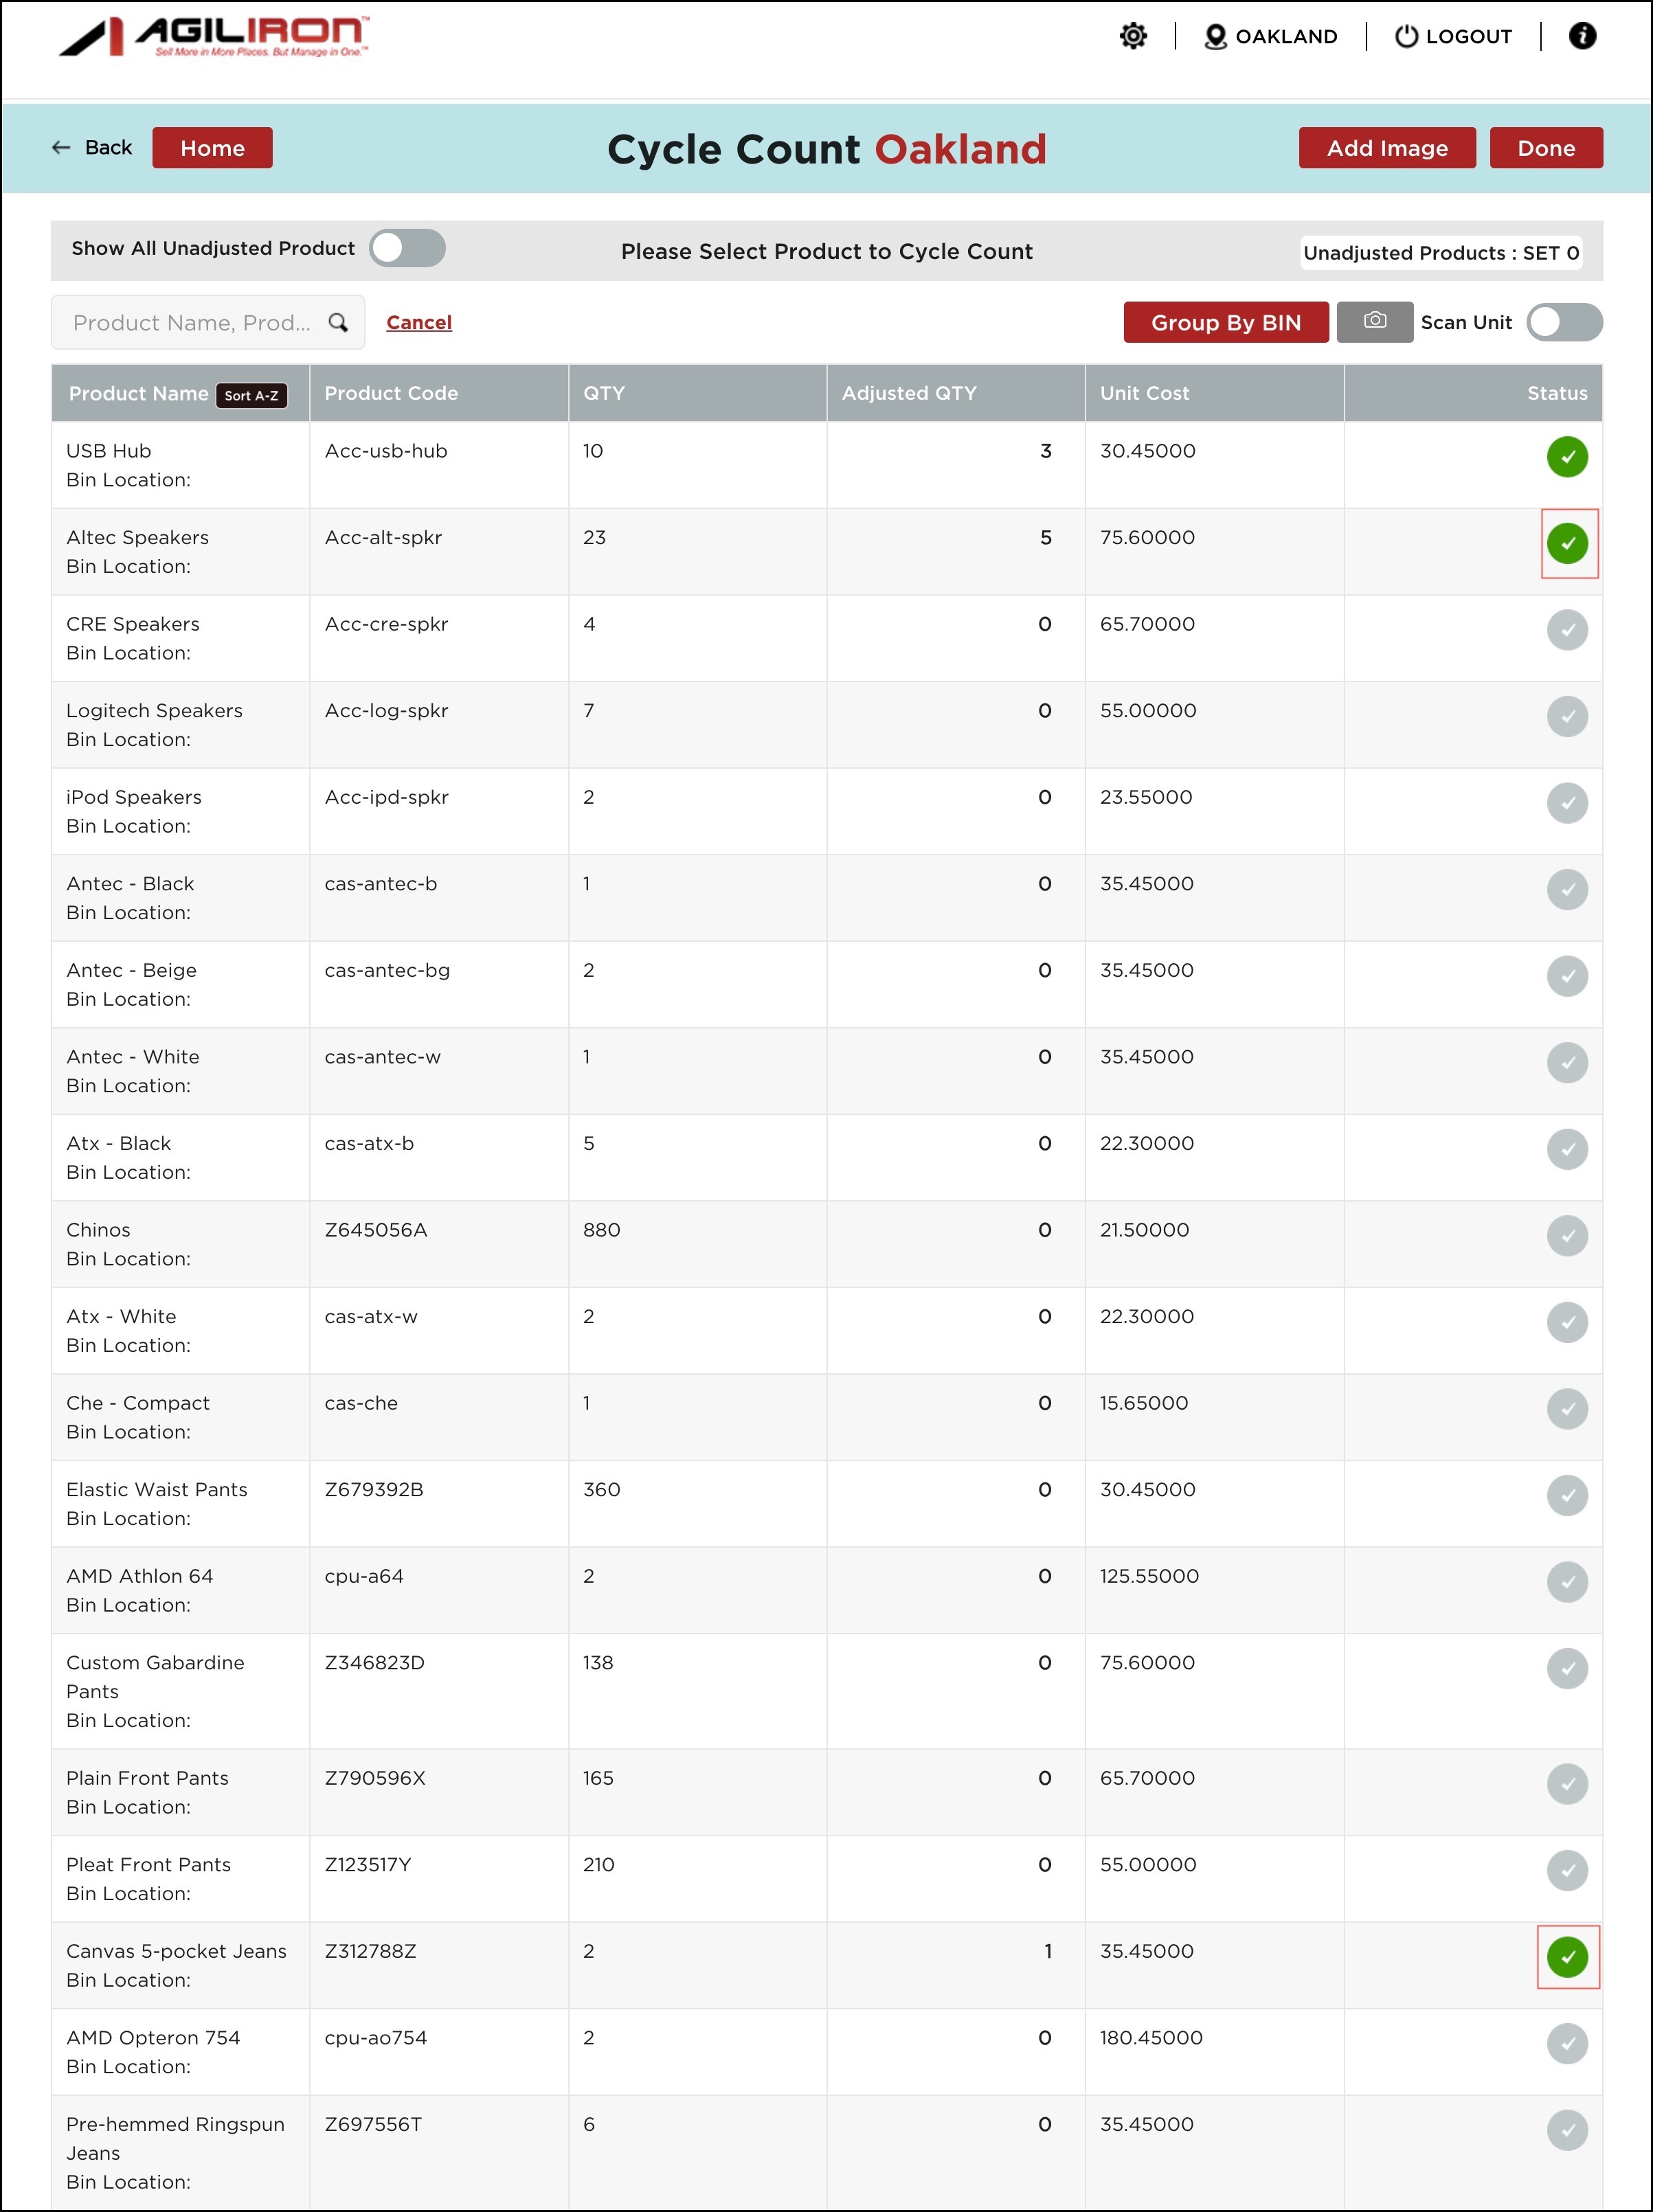Toggle Show All Unadjusted Product switch

coord(407,248)
